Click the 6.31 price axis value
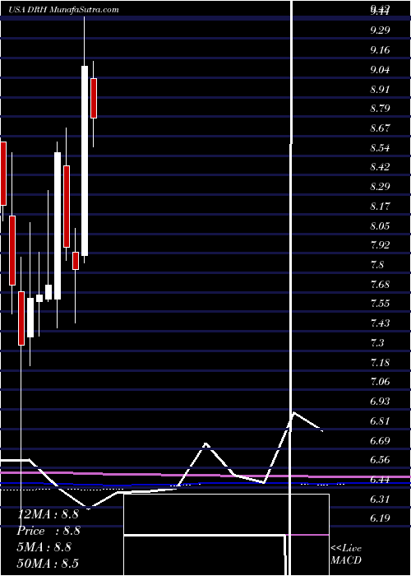This screenshot has height=576, width=411. pos(380,499)
